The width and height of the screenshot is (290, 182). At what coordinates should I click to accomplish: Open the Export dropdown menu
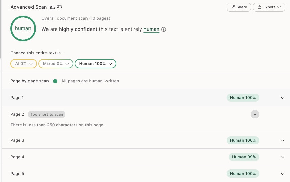pos(269,7)
